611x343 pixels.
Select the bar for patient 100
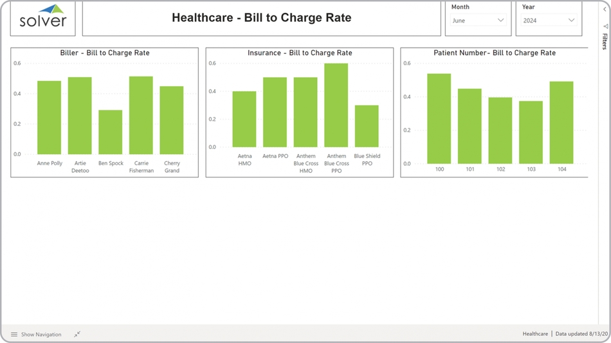tap(439, 119)
